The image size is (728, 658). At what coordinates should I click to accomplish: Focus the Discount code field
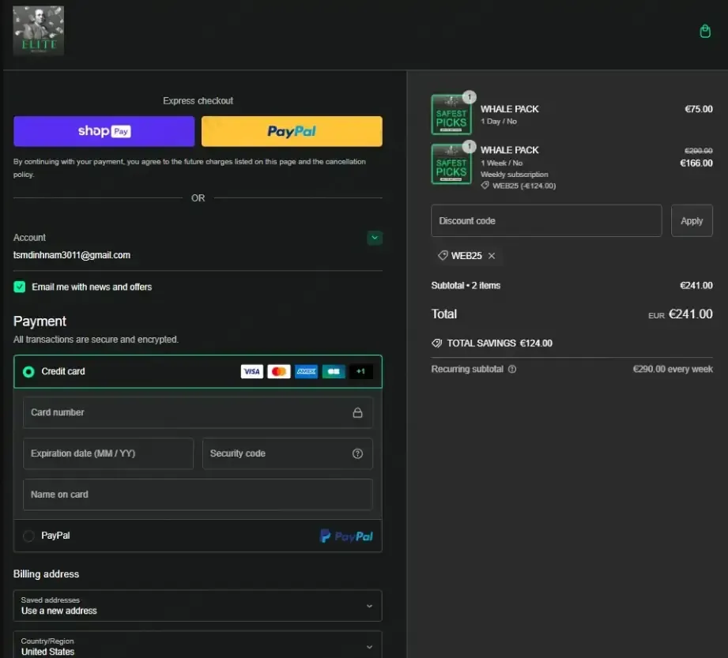pos(546,221)
